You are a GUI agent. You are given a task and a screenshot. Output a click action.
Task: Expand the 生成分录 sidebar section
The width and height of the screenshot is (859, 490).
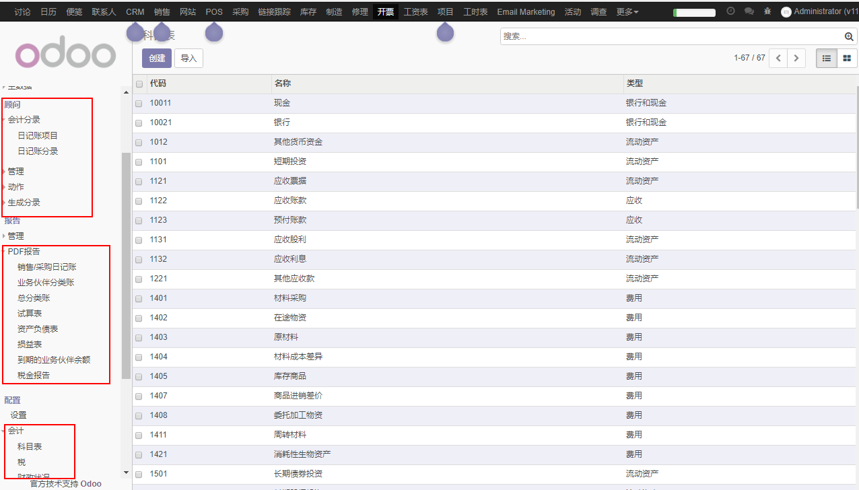[24, 203]
